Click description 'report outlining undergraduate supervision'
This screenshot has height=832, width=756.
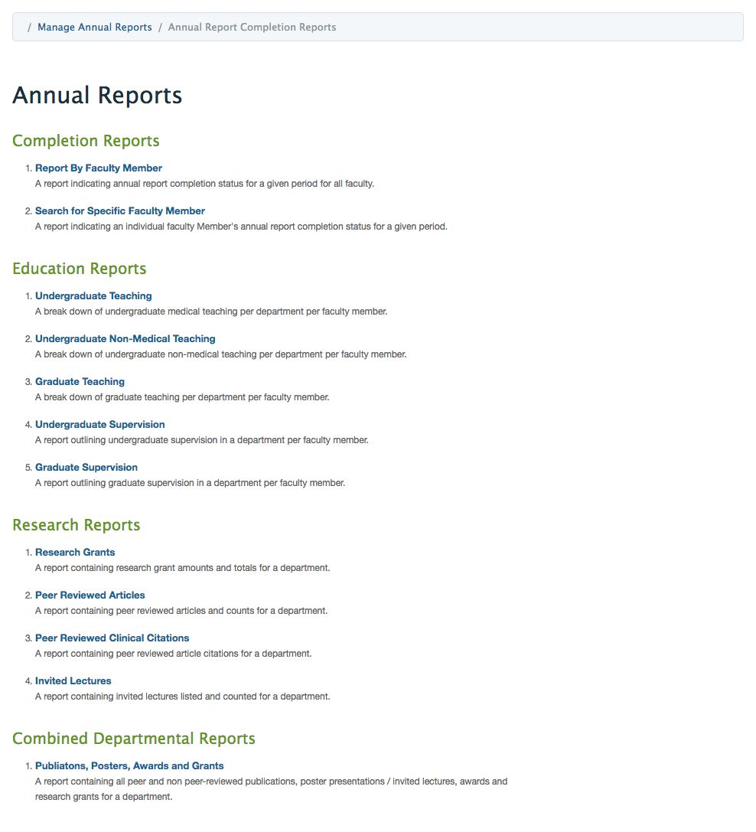(201, 440)
